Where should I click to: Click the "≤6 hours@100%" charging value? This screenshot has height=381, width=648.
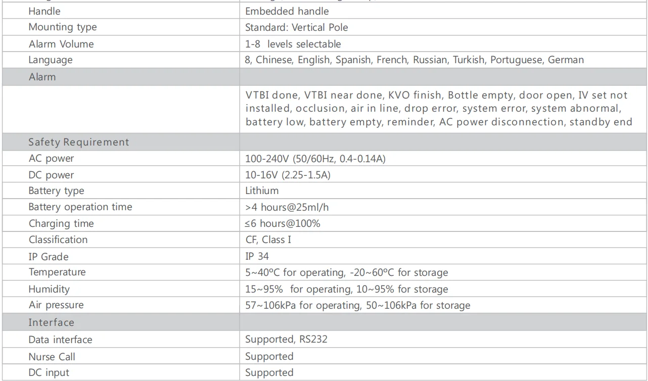coord(283,223)
